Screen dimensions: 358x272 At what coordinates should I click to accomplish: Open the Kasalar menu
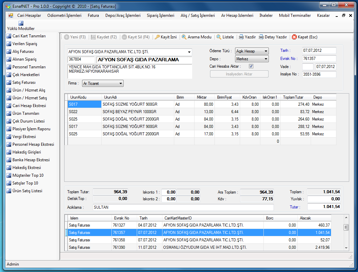point(323,15)
